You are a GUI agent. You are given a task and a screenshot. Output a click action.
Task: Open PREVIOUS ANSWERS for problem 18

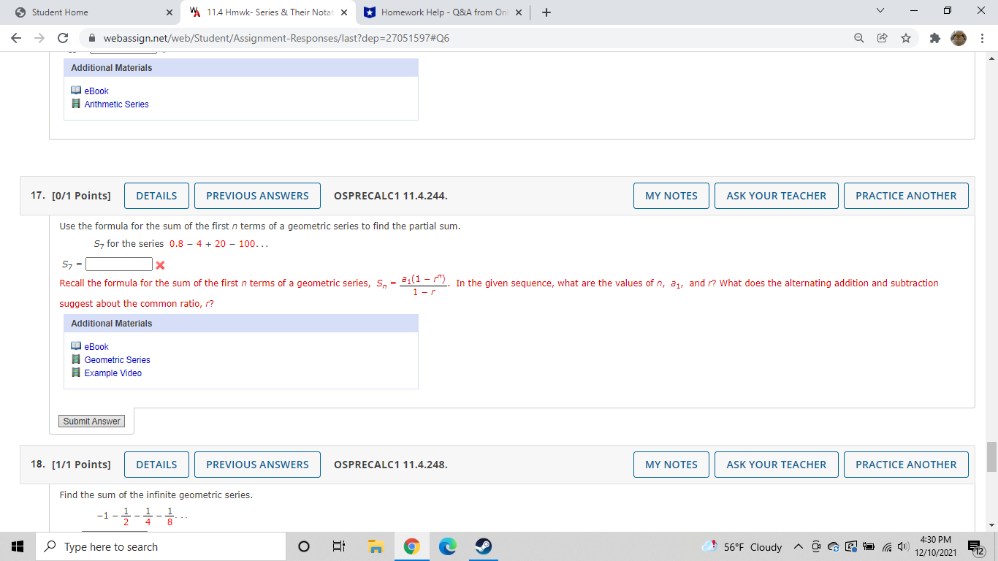(x=257, y=464)
